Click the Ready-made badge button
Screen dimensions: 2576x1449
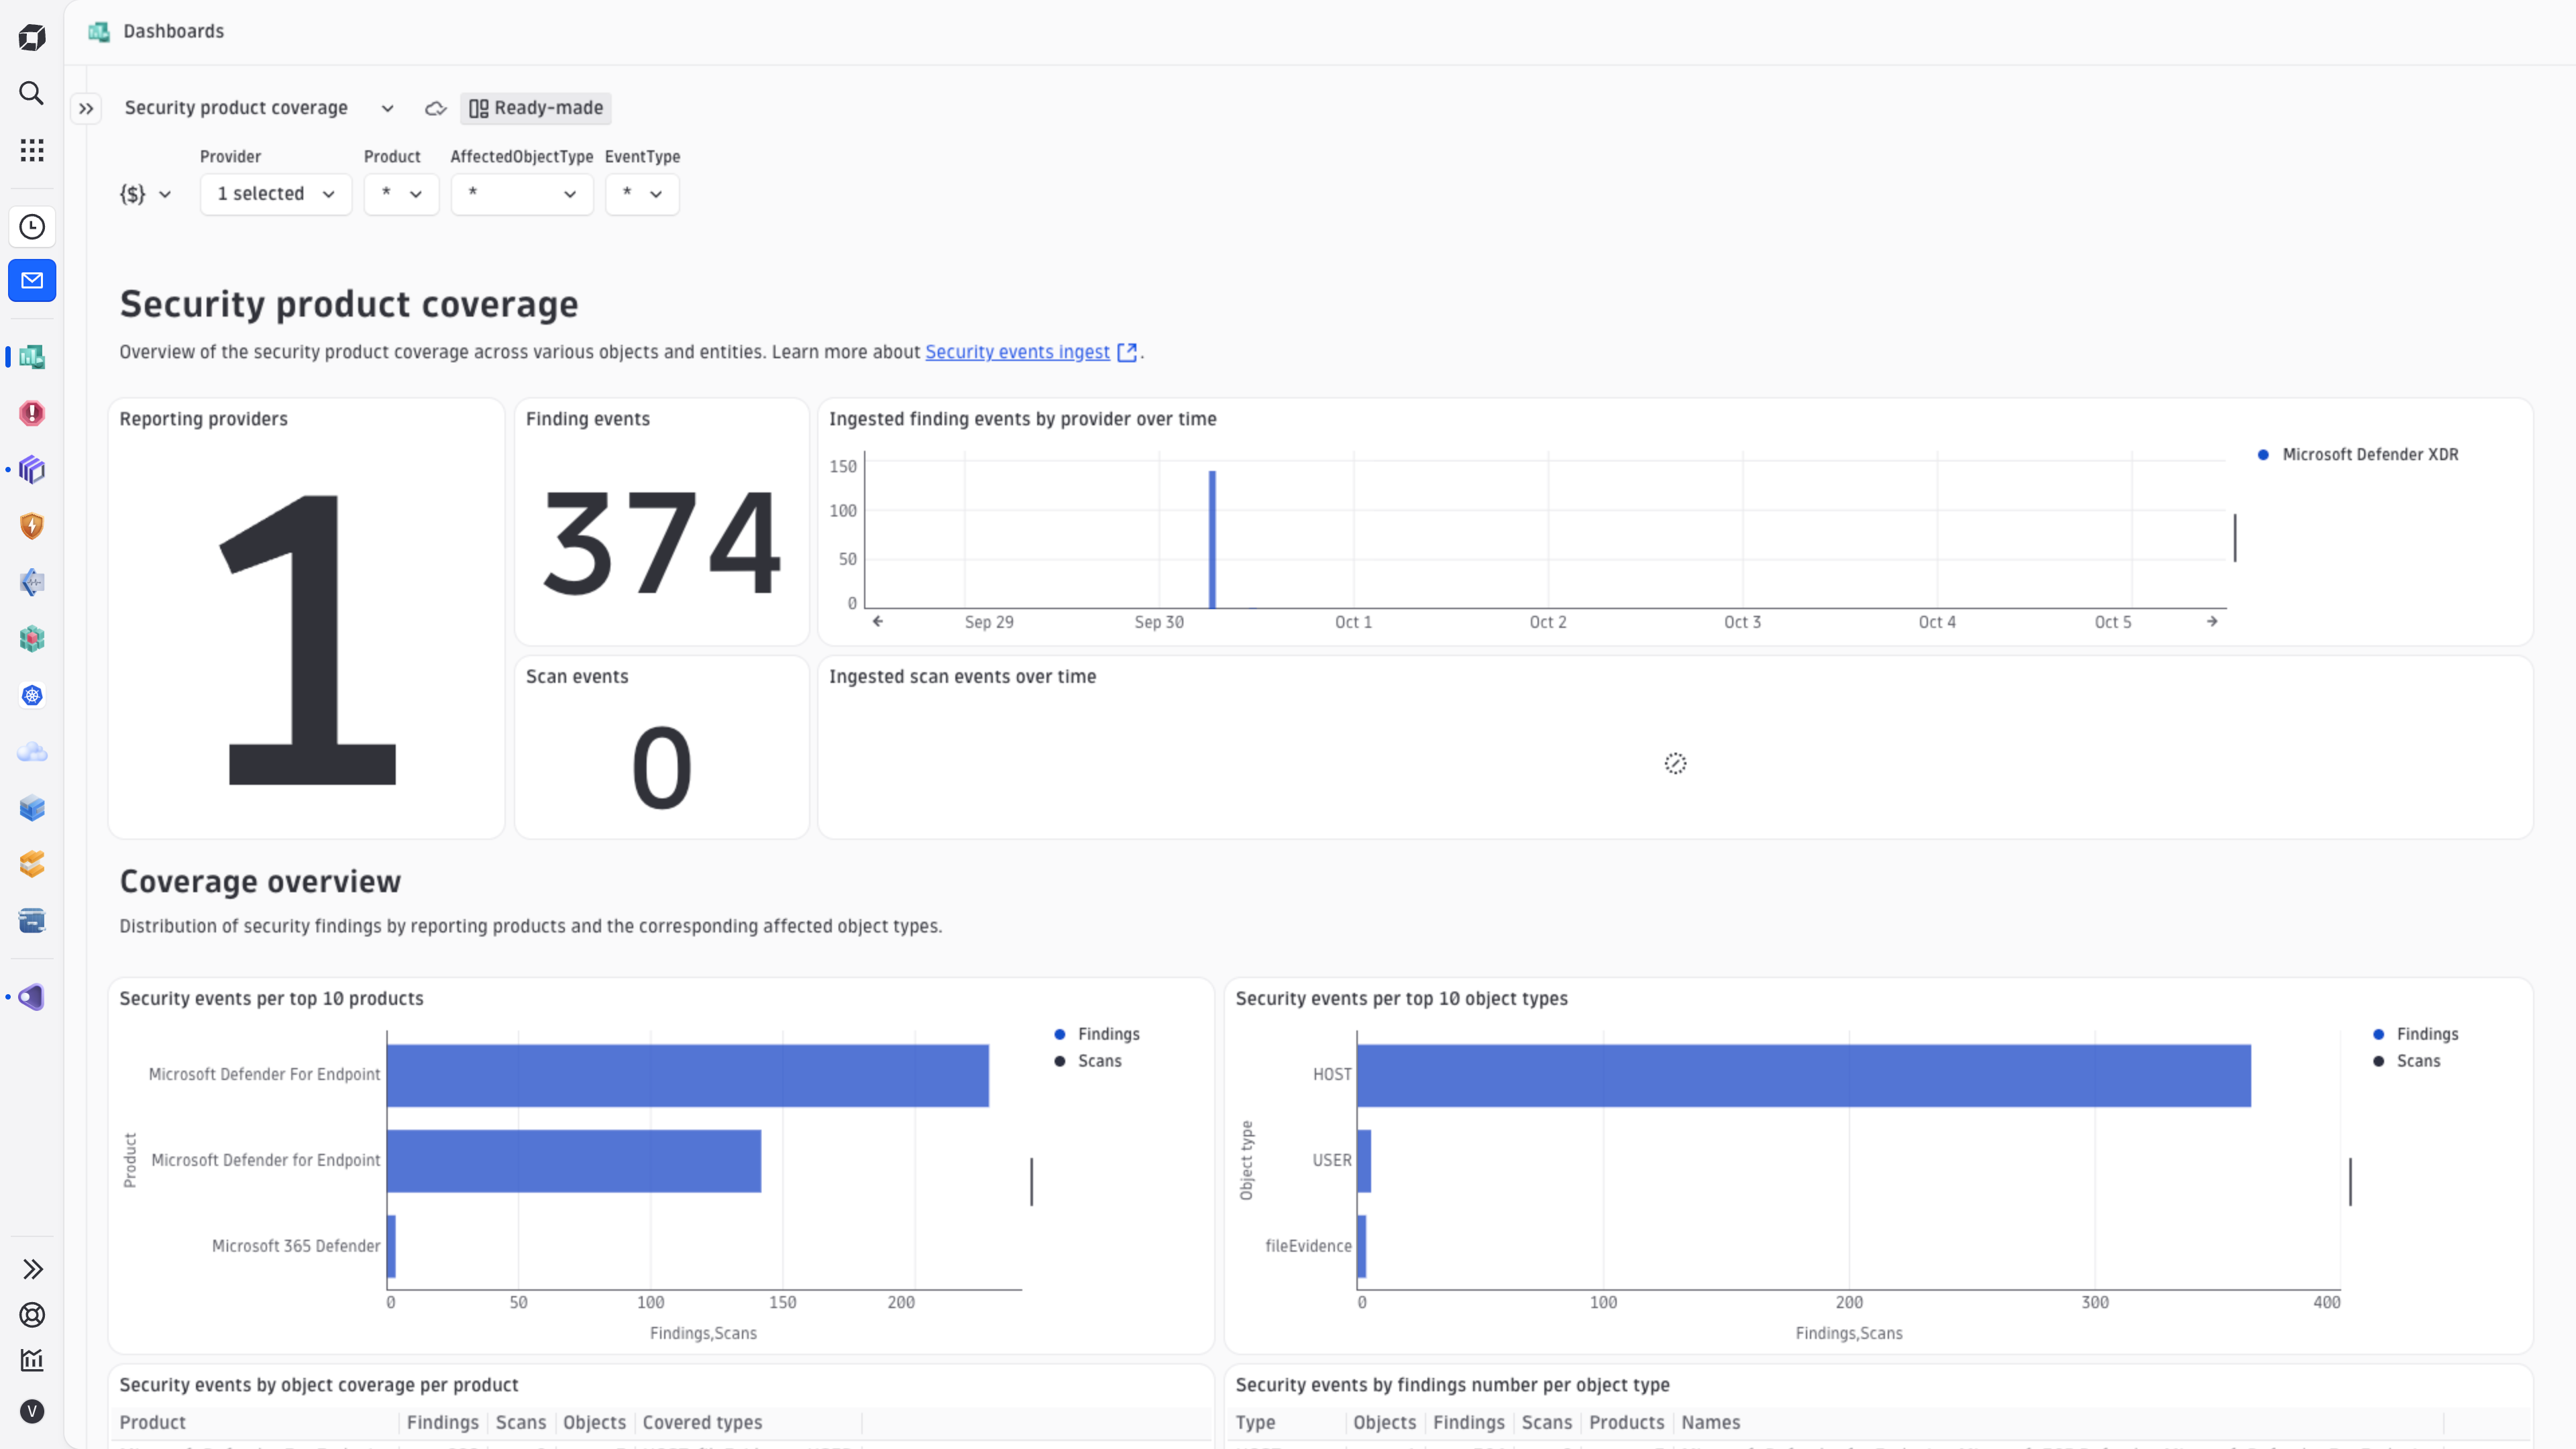(536, 108)
